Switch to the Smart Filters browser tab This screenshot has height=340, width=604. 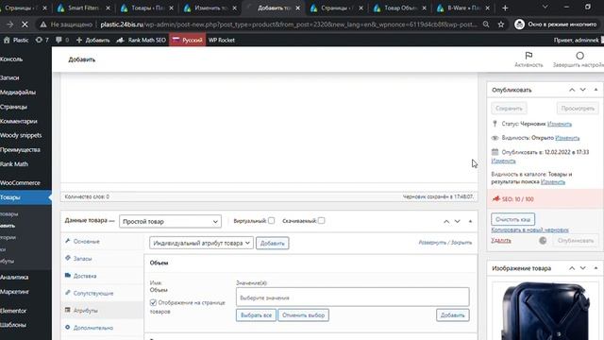(x=83, y=8)
